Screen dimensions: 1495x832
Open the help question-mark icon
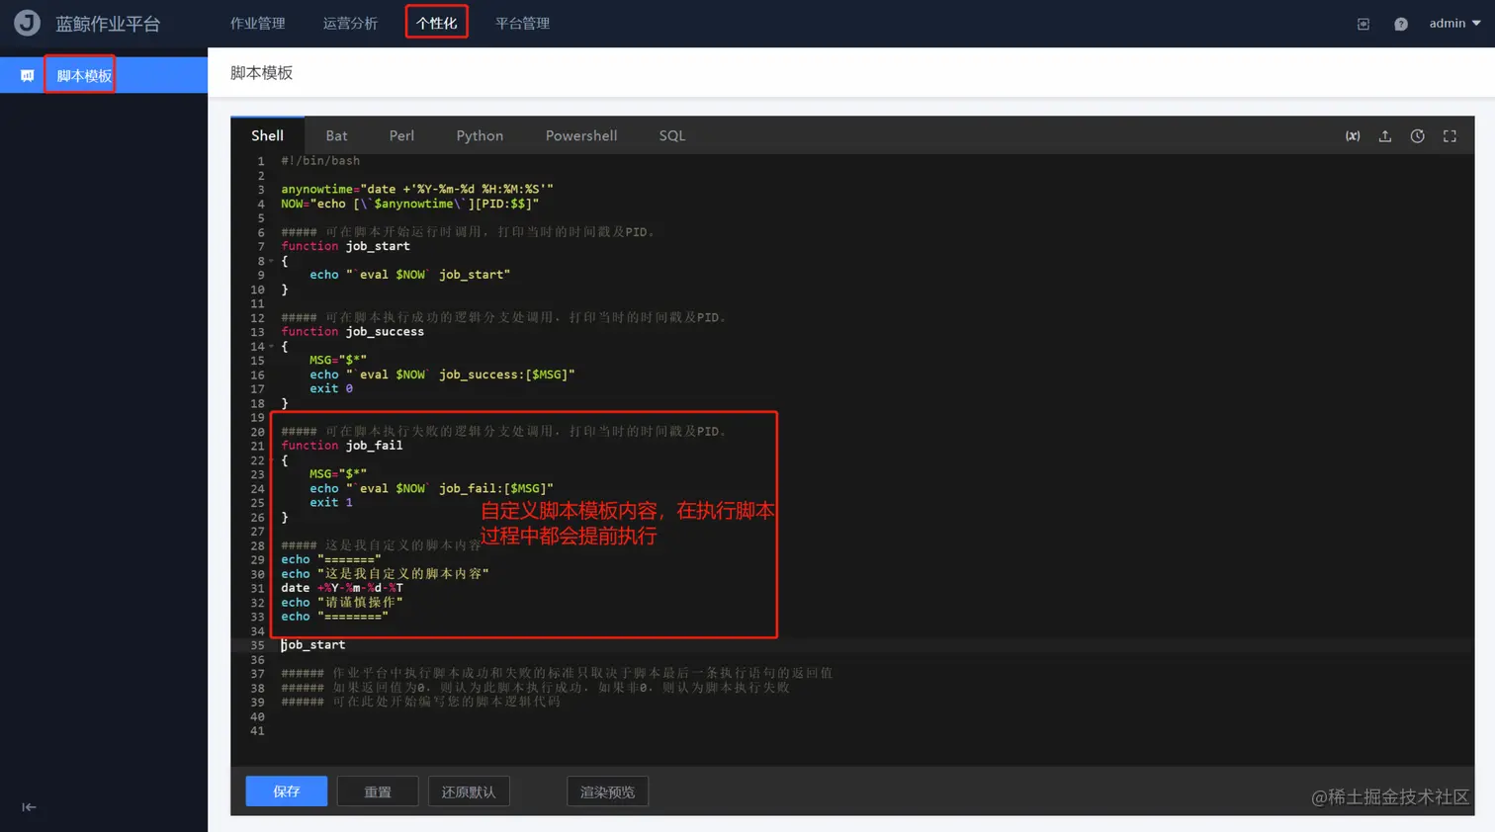pos(1401,24)
